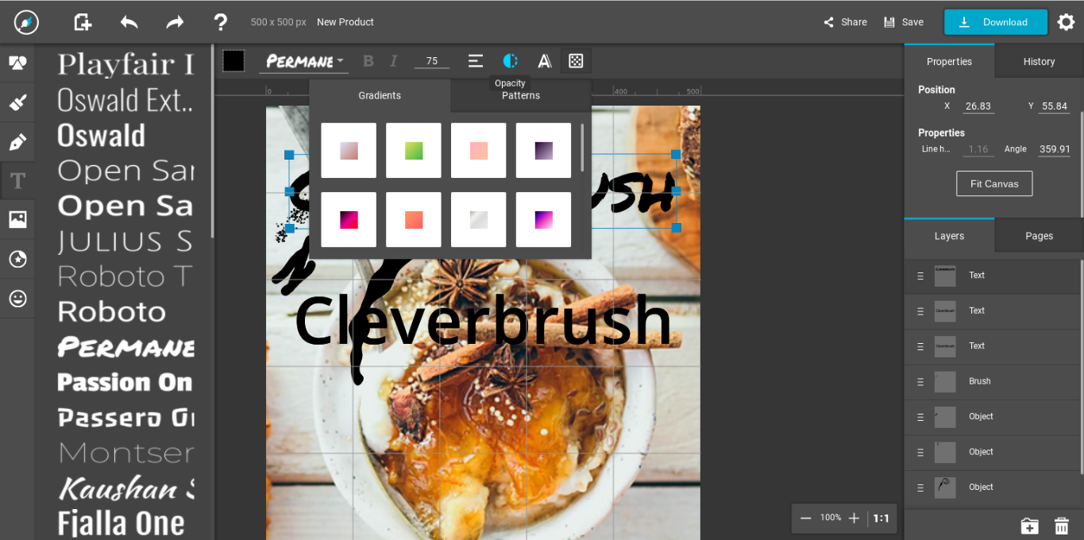Edit the Y position field
Image resolution: width=1084 pixels, height=540 pixels.
[1055, 106]
